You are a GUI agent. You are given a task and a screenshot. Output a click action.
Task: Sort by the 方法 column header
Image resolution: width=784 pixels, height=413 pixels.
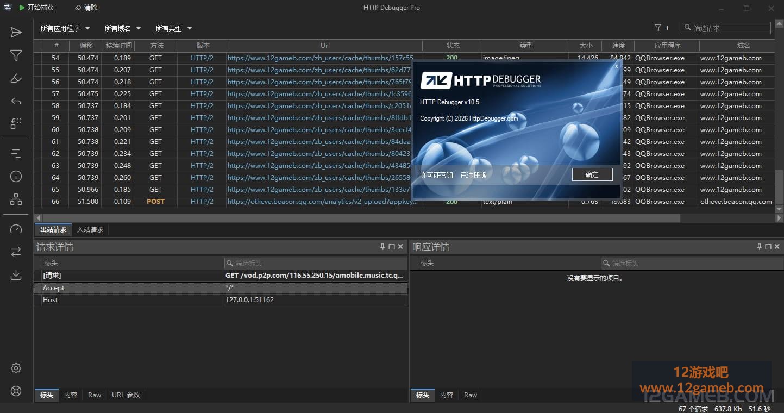(x=157, y=46)
